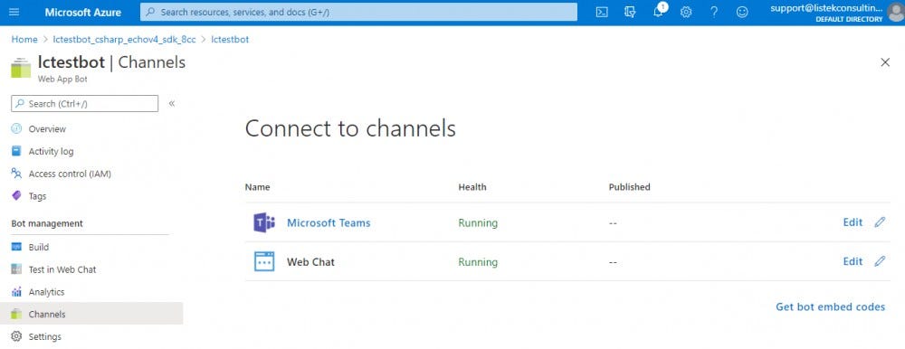The width and height of the screenshot is (905, 349).
Task: Click the Web Chat channel name
Action: click(x=310, y=262)
